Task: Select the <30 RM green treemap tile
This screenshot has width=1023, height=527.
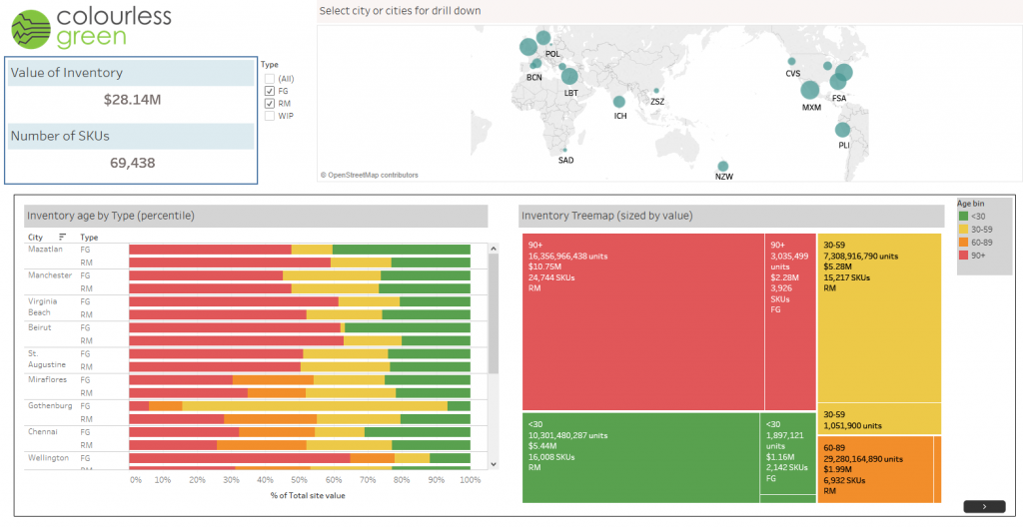Action: pyautogui.click(x=639, y=456)
